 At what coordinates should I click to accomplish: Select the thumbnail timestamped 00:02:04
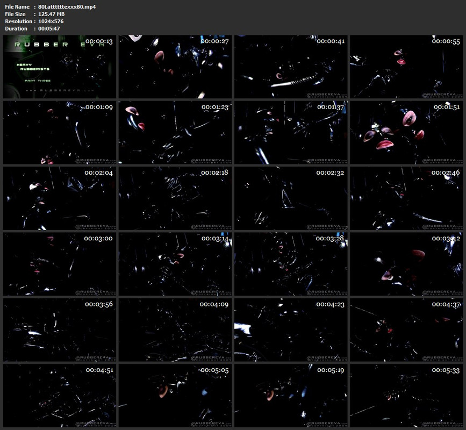click(x=60, y=198)
